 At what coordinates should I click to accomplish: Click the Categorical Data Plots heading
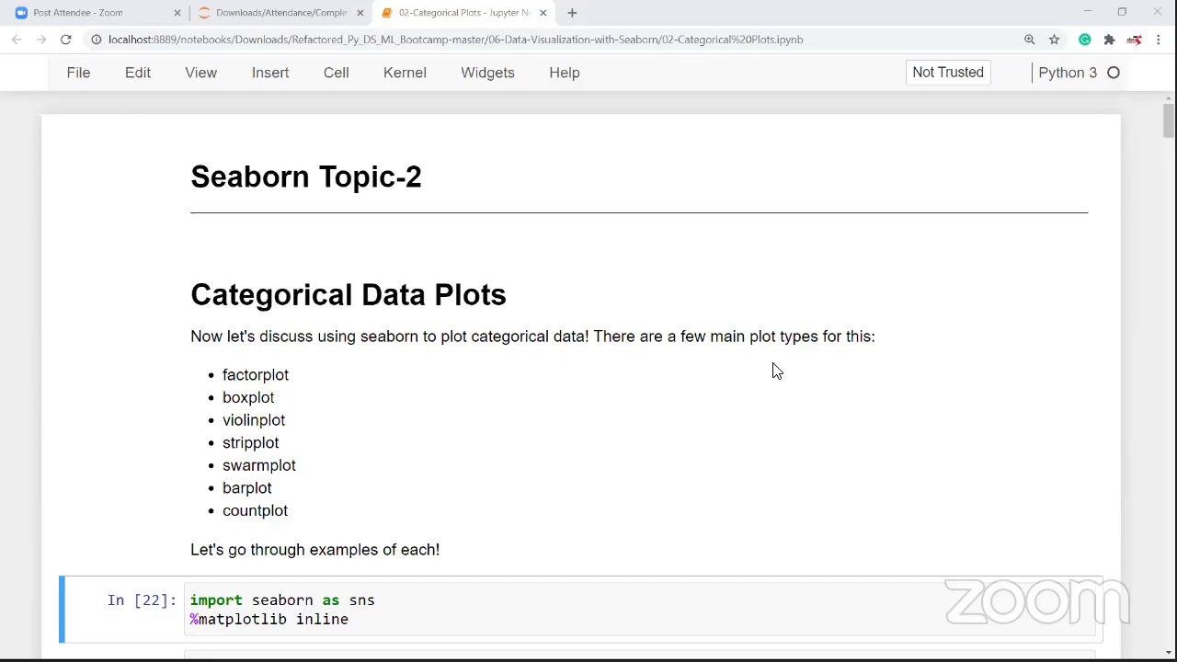point(349,294)
